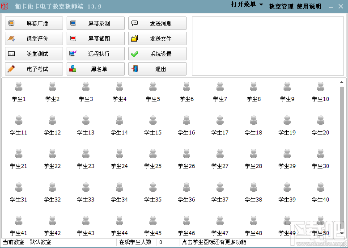Expand the 打开菜单 dropdown menu
Screen dimensions: 348x248
[x=247, y=4]
